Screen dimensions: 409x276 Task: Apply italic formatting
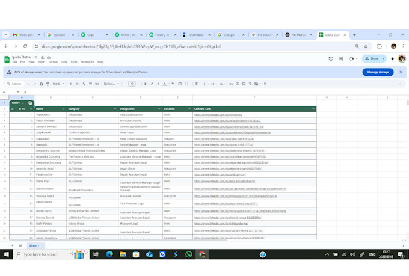click(152, 84)
